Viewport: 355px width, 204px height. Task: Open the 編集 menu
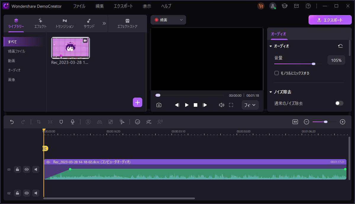[100, 6]
